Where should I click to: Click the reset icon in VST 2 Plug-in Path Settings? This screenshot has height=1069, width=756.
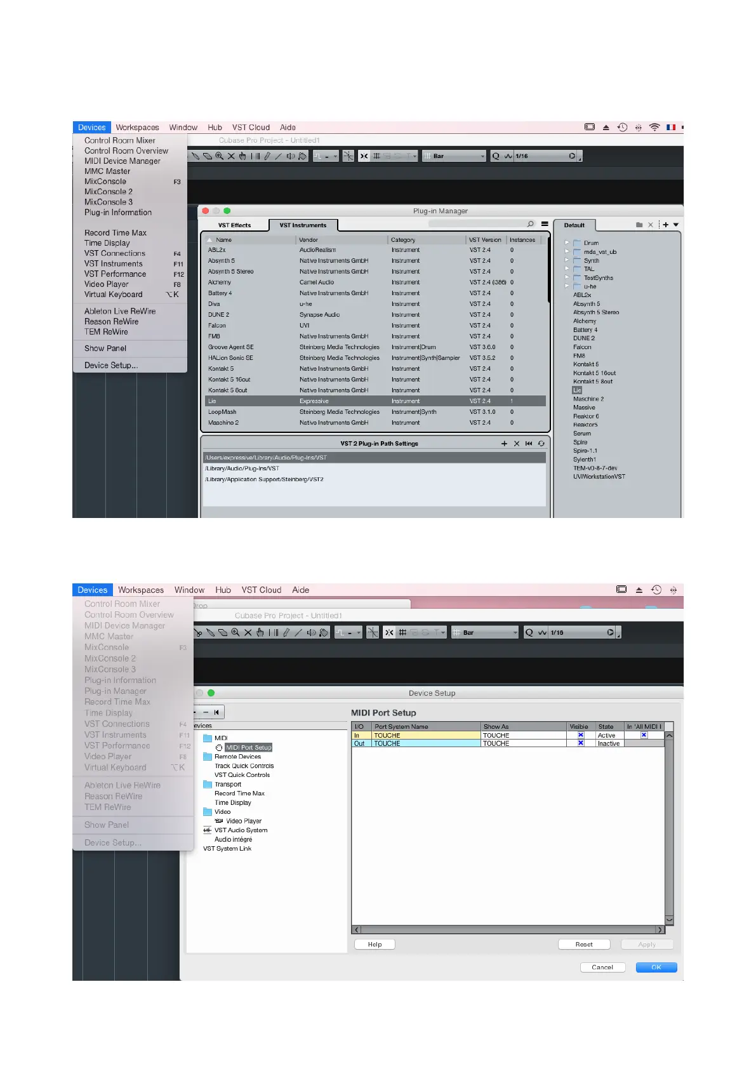(x=529, y=444)
